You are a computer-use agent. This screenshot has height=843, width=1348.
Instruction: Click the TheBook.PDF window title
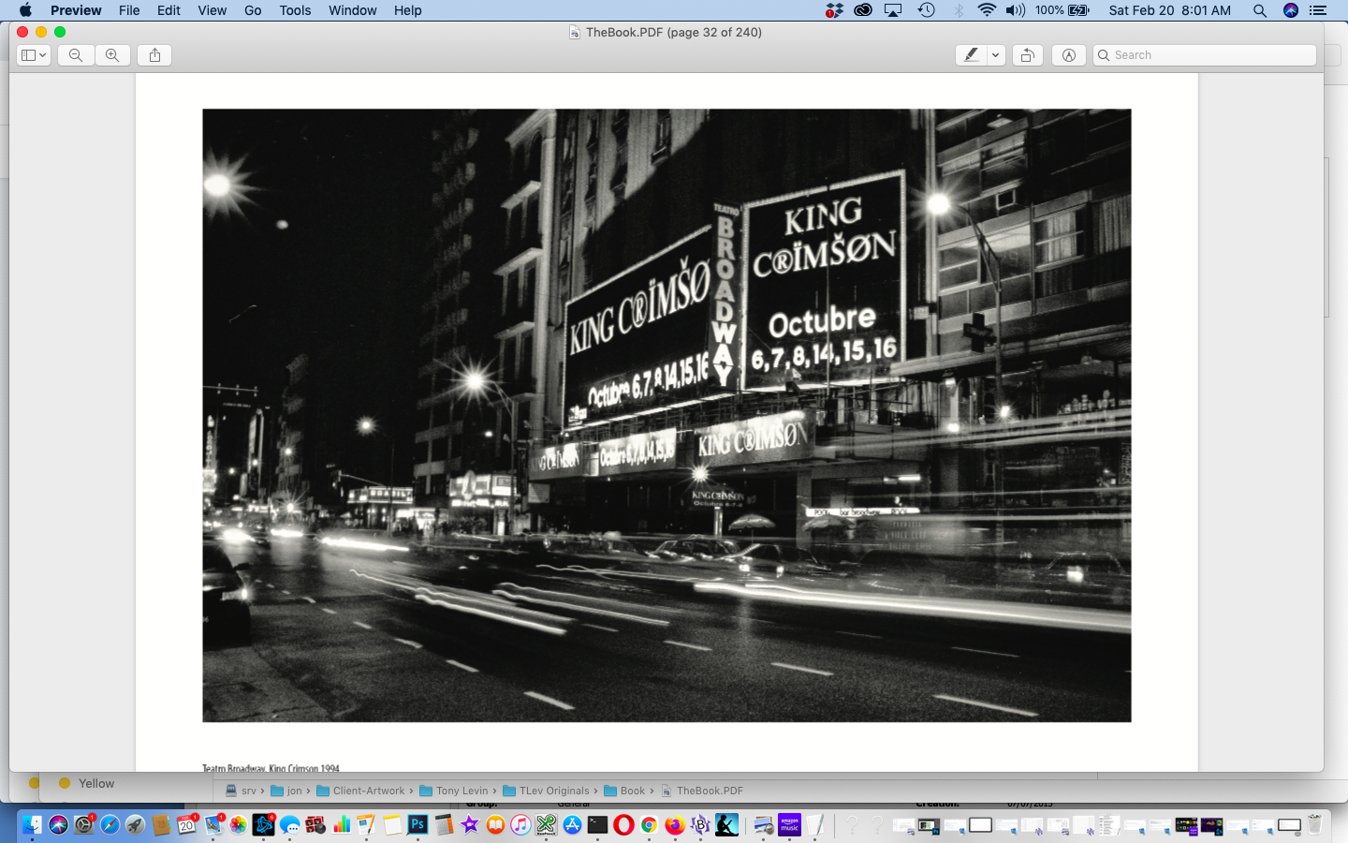(673, 32)
